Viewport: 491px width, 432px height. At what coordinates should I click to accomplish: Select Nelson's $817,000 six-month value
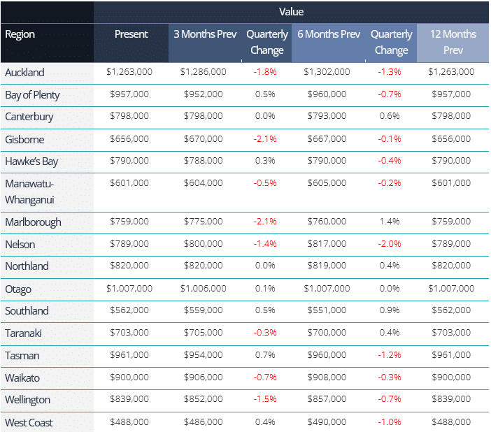click(327, 244)
